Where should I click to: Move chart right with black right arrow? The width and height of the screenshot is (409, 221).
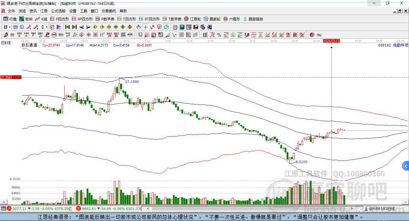88,27
